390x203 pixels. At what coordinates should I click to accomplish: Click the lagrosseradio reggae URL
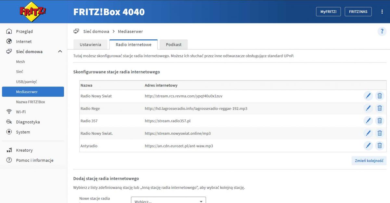point(196,108)
